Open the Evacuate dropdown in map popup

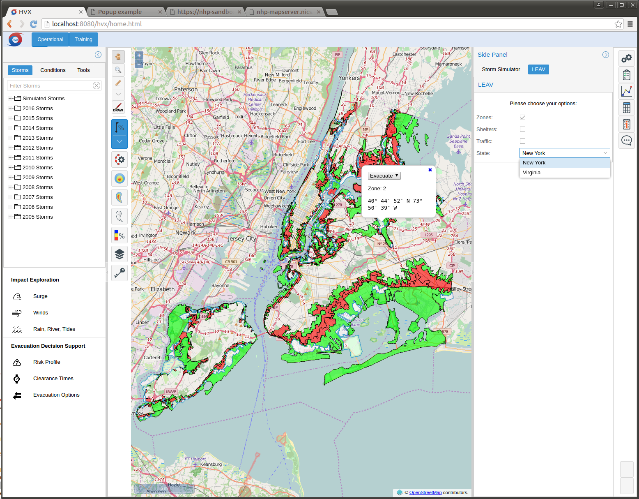pos(384,176)
